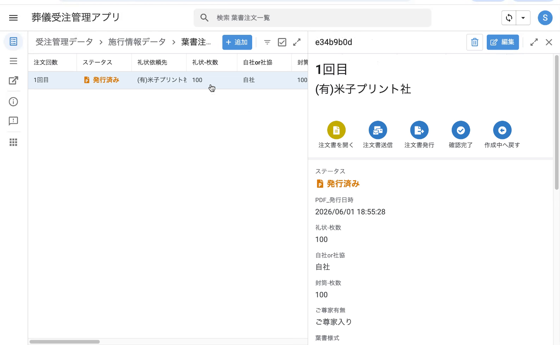
Task: Focus the 検索 葉書注文一覧 search field
Action: point(312,18)
